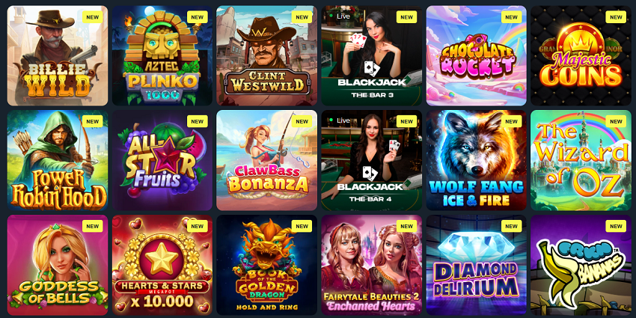
Task: Open the Power of Robin Hood game
Action: pyautogui.click(x=58, y=160)
